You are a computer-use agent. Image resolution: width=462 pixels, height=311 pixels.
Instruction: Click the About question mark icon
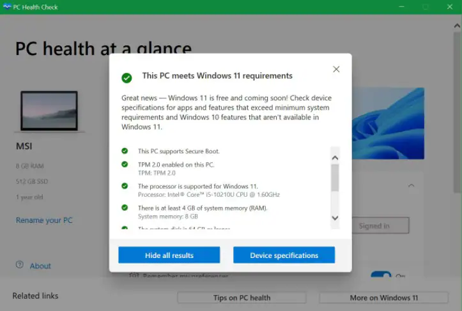click(19, 264)
